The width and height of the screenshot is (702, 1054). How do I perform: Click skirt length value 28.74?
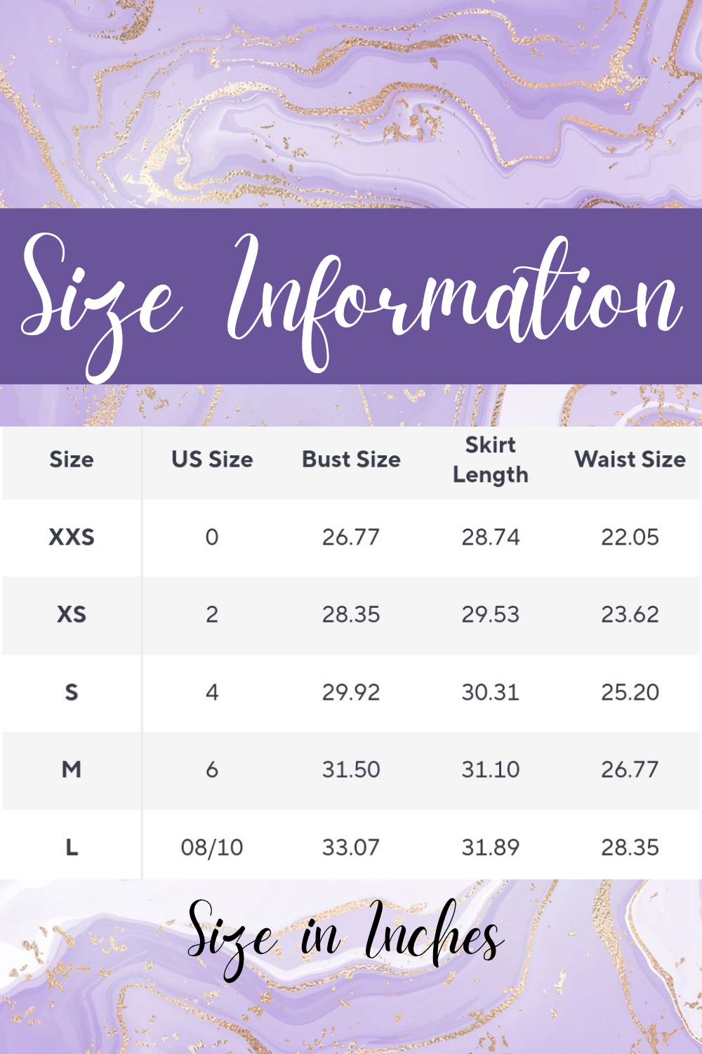(491, 538)
